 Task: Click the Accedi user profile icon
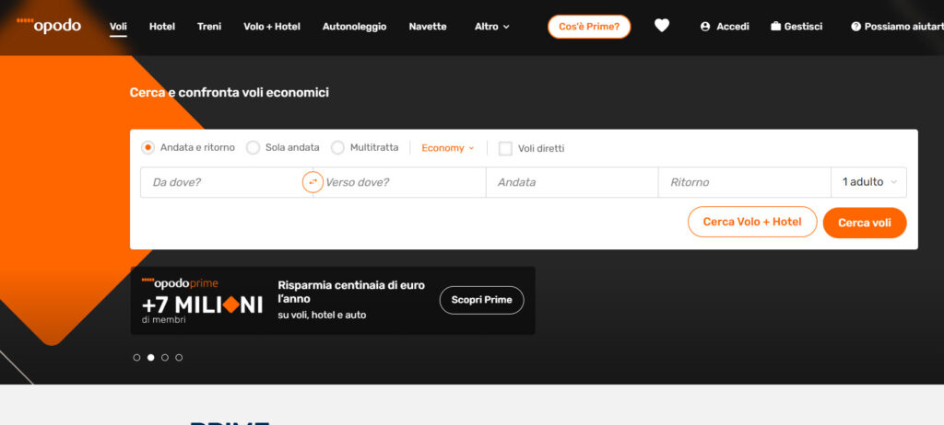pos(705,27)
